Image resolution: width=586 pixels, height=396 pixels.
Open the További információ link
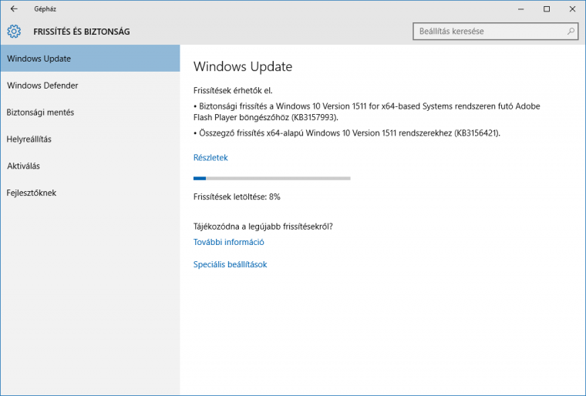click(229, 242)
